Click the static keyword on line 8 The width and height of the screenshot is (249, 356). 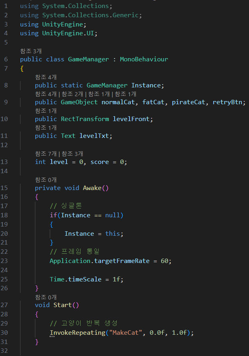(72, 85)
